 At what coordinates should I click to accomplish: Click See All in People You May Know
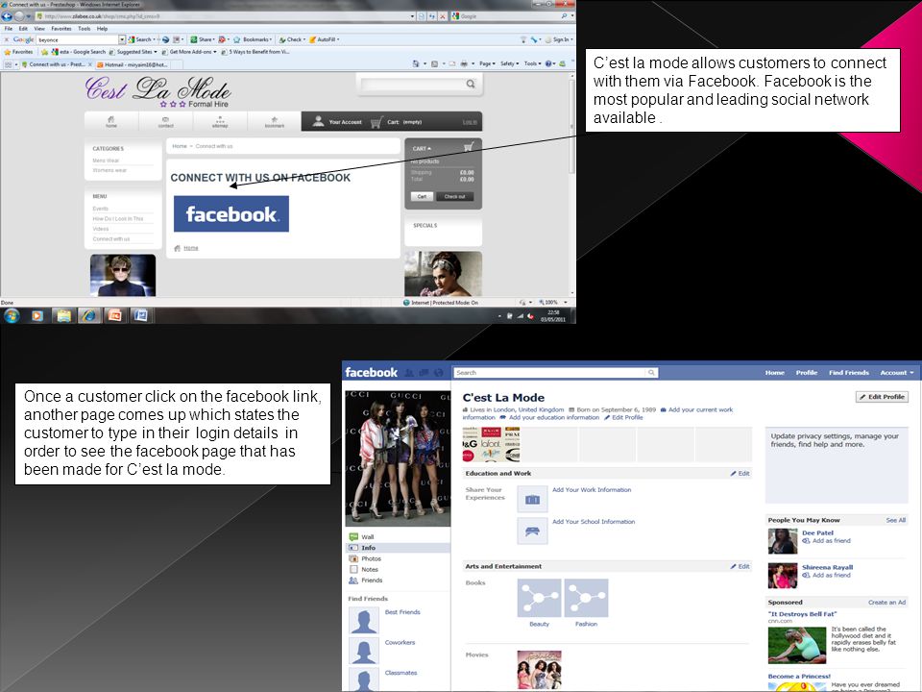click(895, 520)
